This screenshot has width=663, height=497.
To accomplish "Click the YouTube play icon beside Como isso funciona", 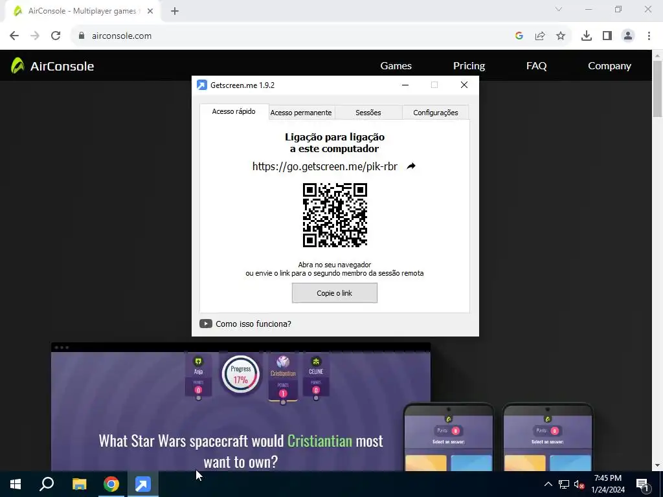I will click(x=205, y=324).
